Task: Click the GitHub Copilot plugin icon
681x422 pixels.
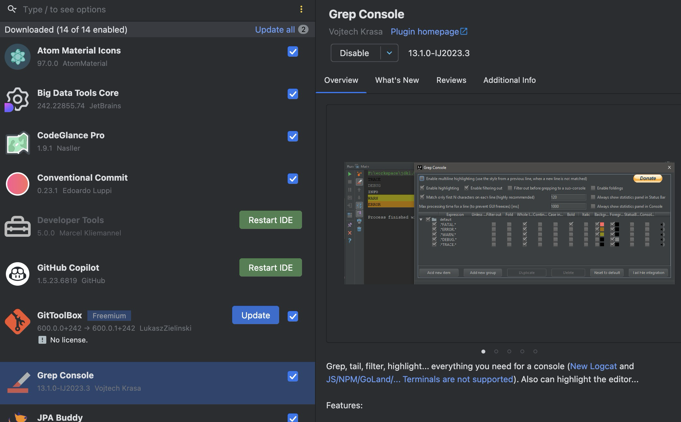Action: [18, 274]
